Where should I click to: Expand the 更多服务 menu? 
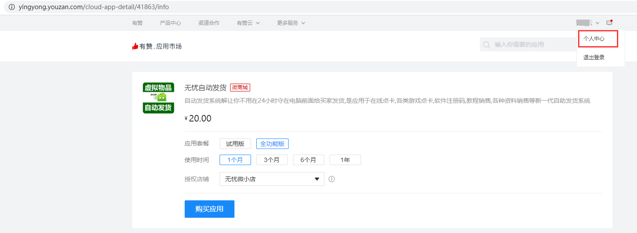291,23
